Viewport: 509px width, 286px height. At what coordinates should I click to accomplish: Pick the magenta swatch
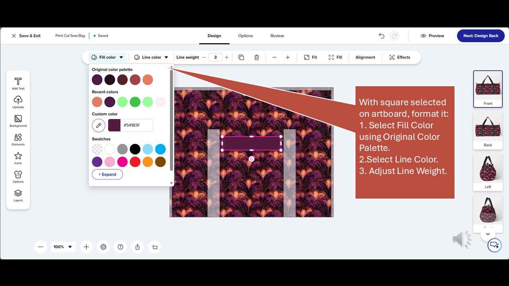pos(122,162)
